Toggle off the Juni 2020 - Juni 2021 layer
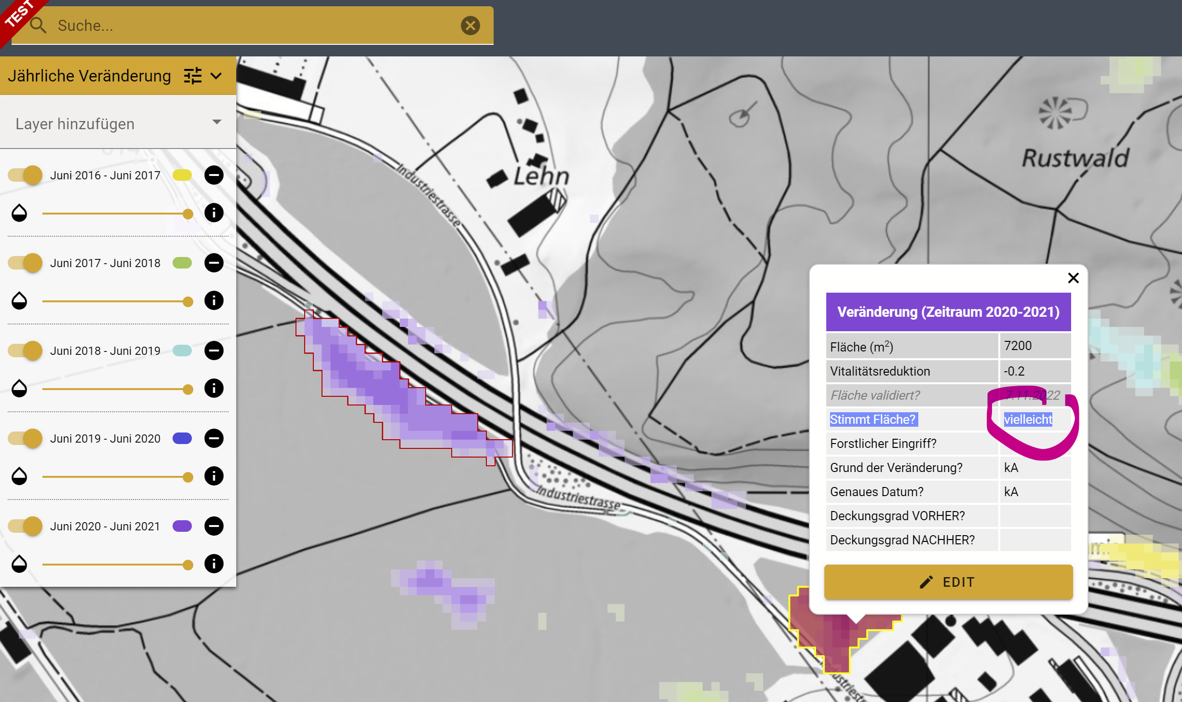 25,526
